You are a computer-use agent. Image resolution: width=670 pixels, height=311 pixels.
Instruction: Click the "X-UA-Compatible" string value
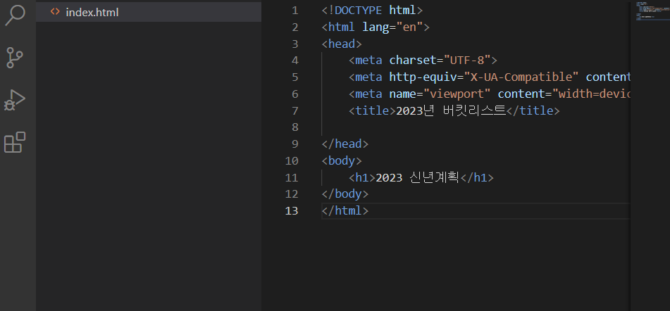click(521, 77)
